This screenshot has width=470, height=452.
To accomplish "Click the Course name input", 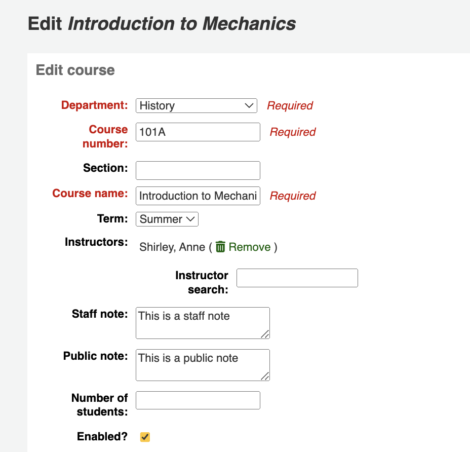I will click(198, 196).
